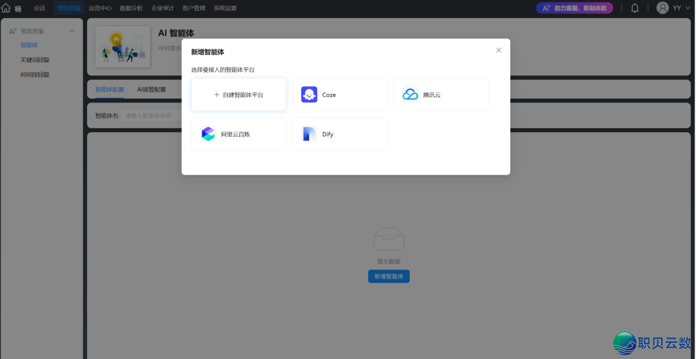Select the 腾讯云 platform text
This screenshot has height=359, width=696.
click(432, 95)
